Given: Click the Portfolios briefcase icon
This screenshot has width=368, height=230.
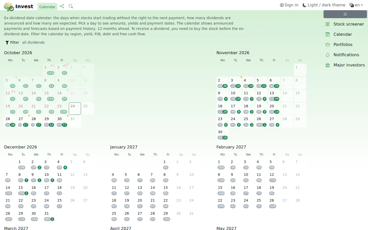Looking at the screenshot, I should click(x=328, y=44).
